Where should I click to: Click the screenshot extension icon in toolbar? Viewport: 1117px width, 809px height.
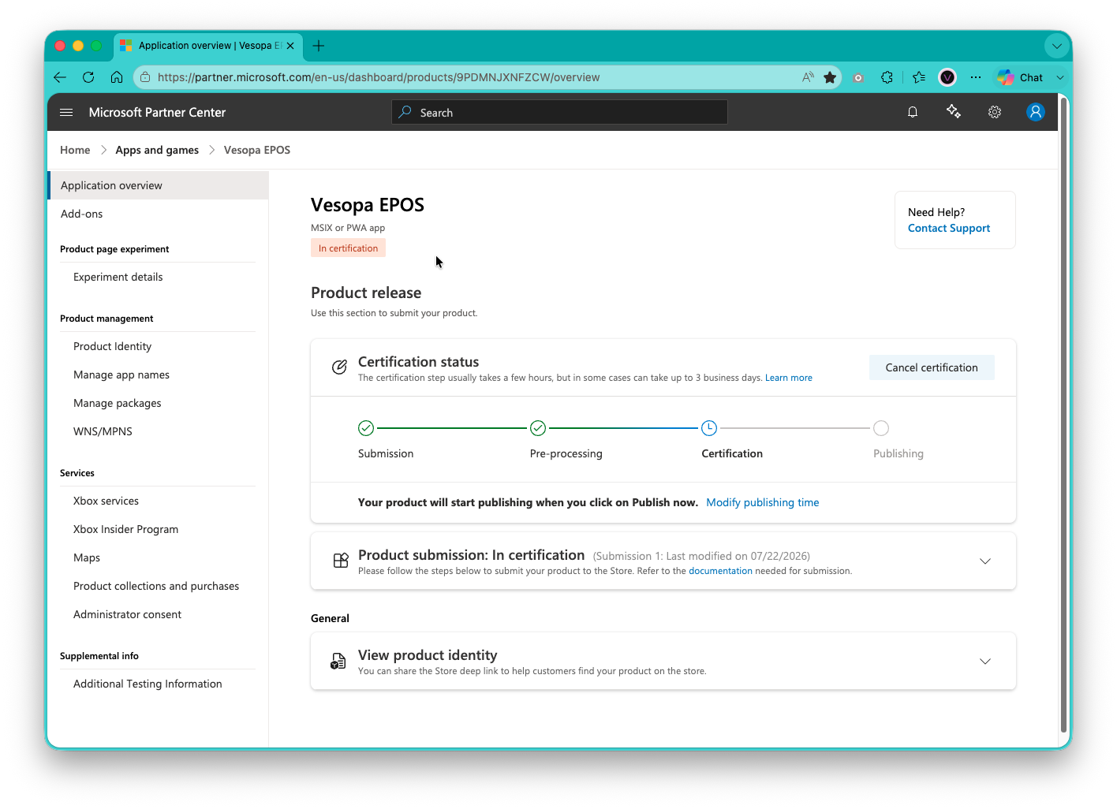[x=858, y=77]
